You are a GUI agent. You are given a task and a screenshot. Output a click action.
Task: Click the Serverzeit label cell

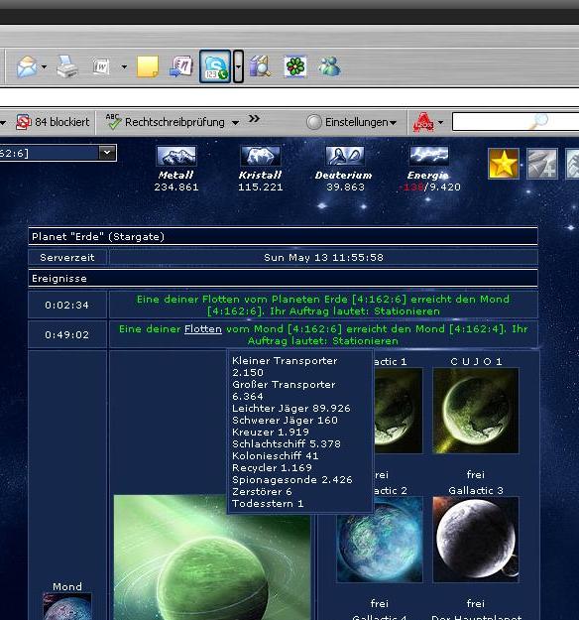[x=67, y=257]
